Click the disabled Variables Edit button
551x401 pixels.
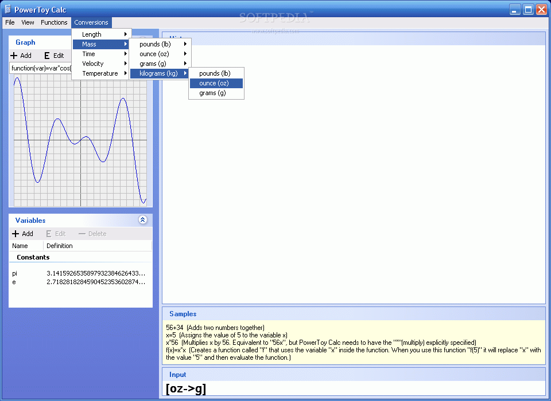(x=56, y=234)
